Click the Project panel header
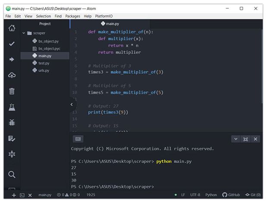 (45, 24)
